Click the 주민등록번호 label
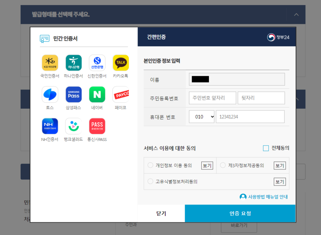This screenshot has height=235, width=321. (164, 98)
